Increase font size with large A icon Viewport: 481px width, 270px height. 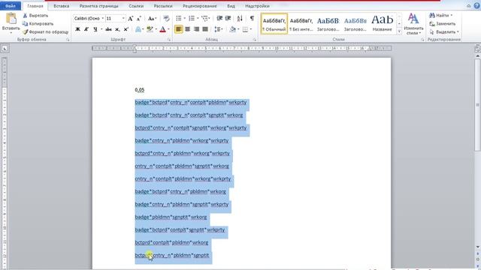click(131, 19)
